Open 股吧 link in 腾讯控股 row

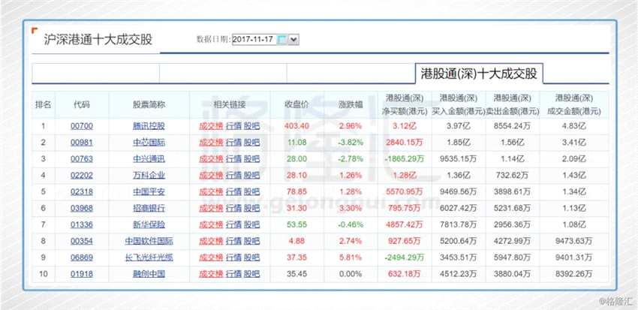click(x=251, y=126)
